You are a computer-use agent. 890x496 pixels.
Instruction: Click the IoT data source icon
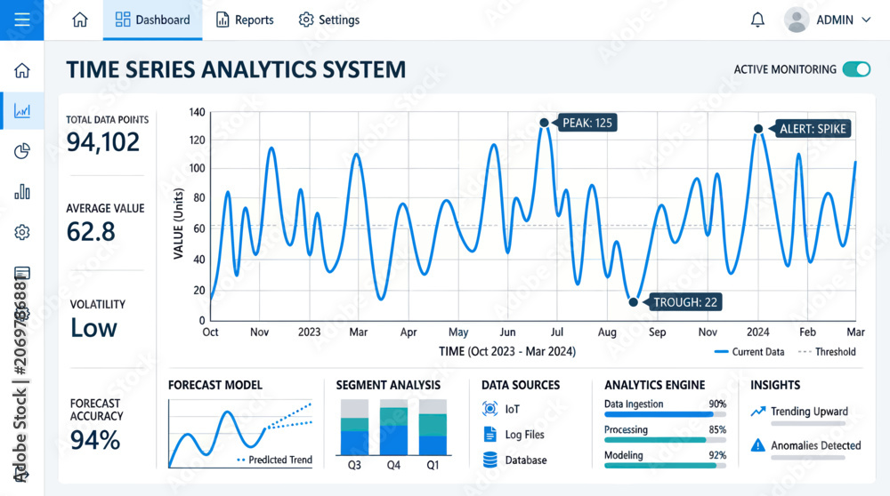point(489,409)
